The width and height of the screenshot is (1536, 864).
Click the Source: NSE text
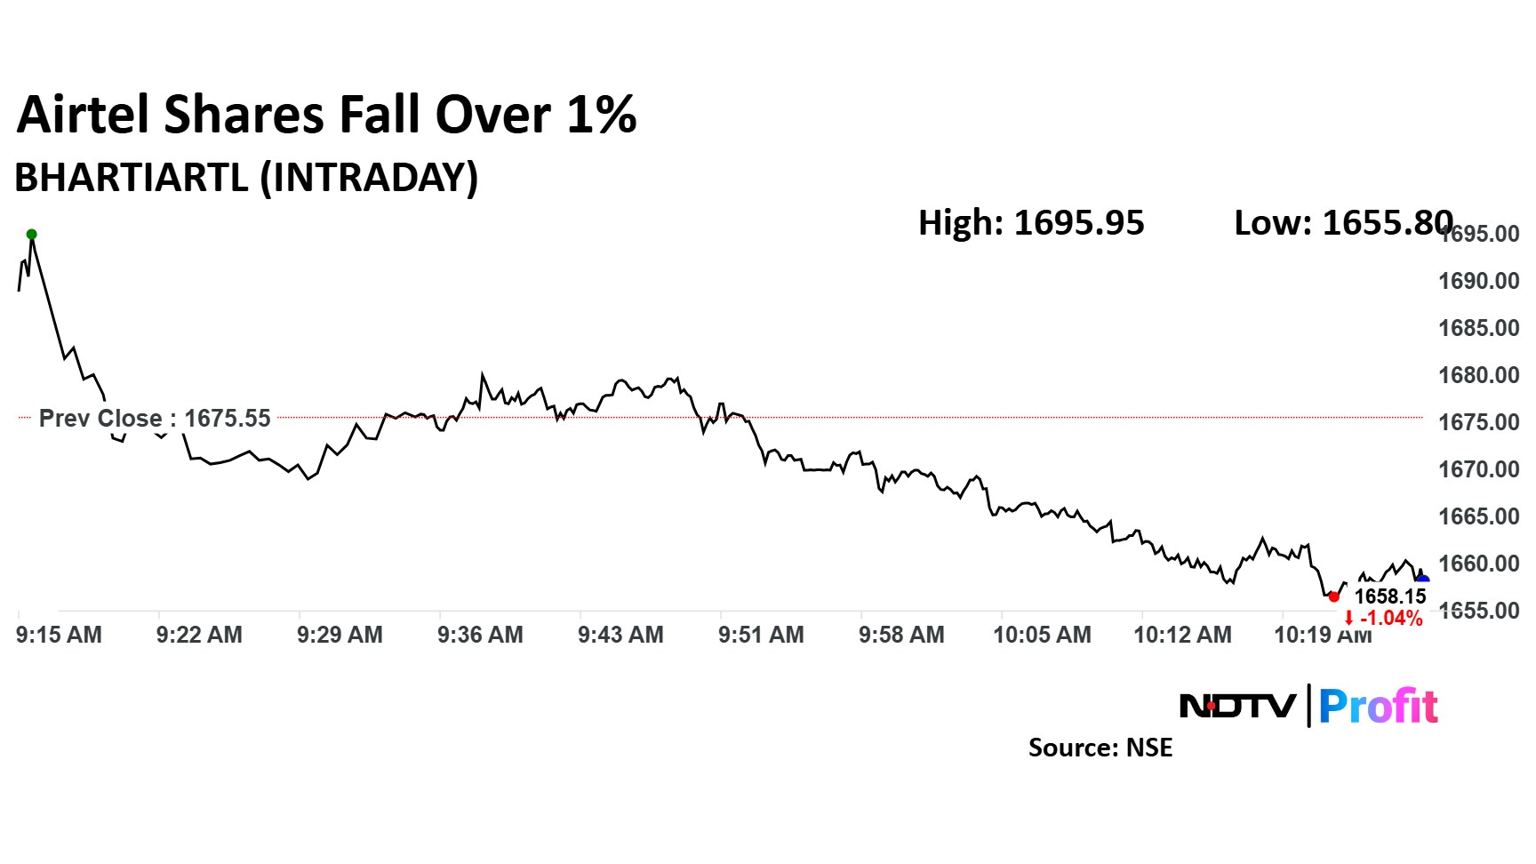[x=1100, y=748]
